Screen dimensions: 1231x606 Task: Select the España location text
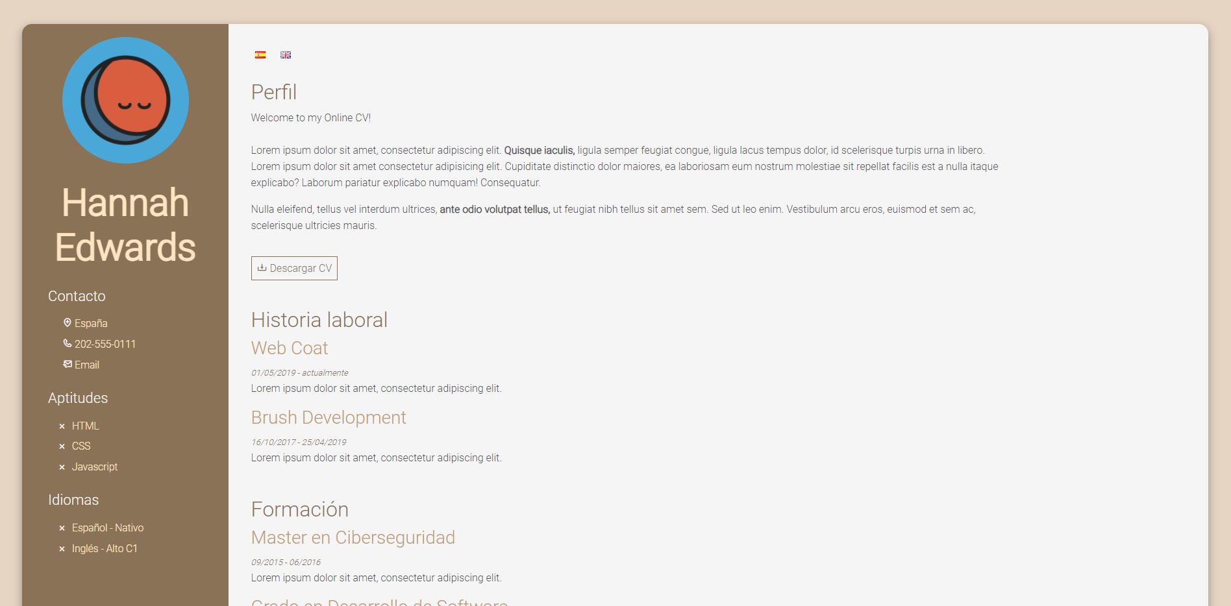pos(91,323)
